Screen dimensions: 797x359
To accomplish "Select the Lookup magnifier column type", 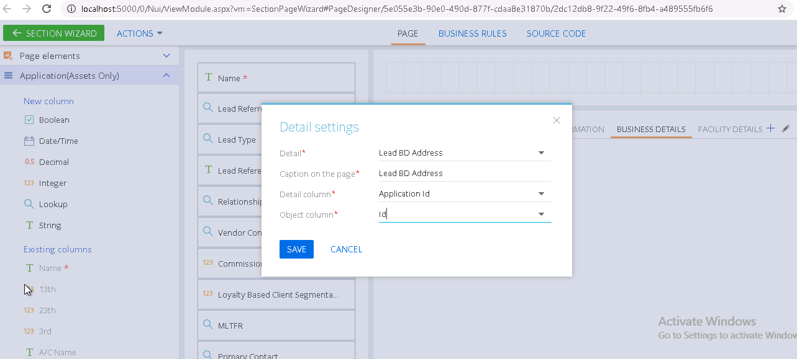I will coord(45,204).
